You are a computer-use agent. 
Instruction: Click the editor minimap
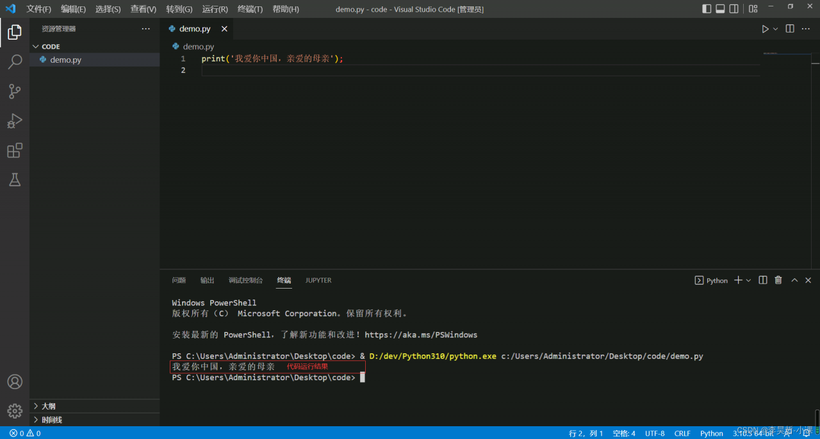coord(786,54)
